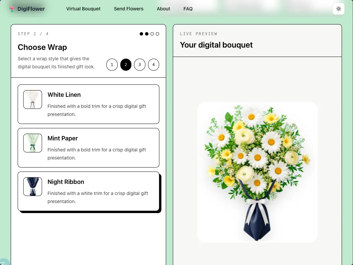Choose the White Linen wrap card
The height and width of the screenshot is (265, 353).
coord(89,104)
